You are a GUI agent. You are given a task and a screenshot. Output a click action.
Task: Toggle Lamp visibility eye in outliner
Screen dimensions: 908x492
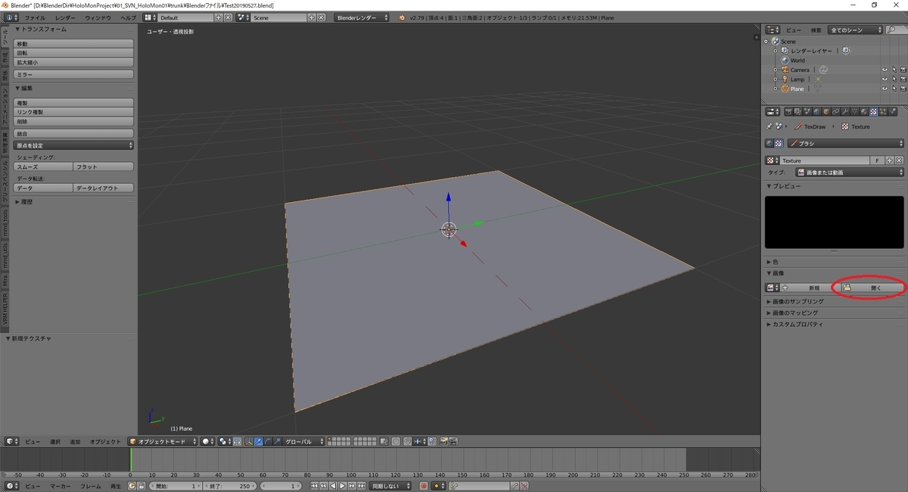(885, 79)
